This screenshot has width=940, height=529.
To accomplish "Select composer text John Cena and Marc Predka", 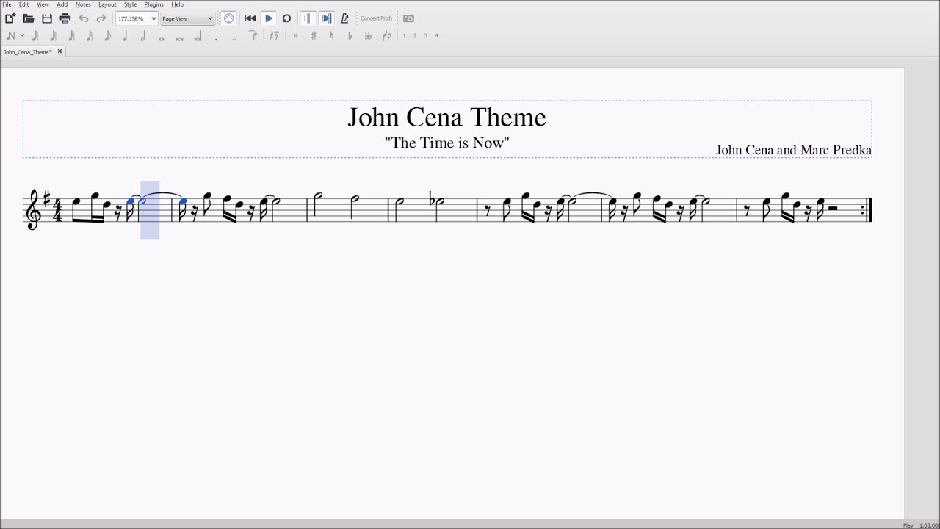I will pyautogui.click(x=794, y=150).
